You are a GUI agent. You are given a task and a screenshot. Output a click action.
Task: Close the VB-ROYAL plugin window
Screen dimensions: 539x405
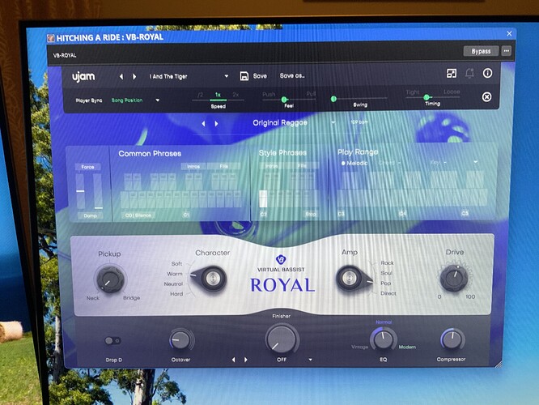click(509, 33)
